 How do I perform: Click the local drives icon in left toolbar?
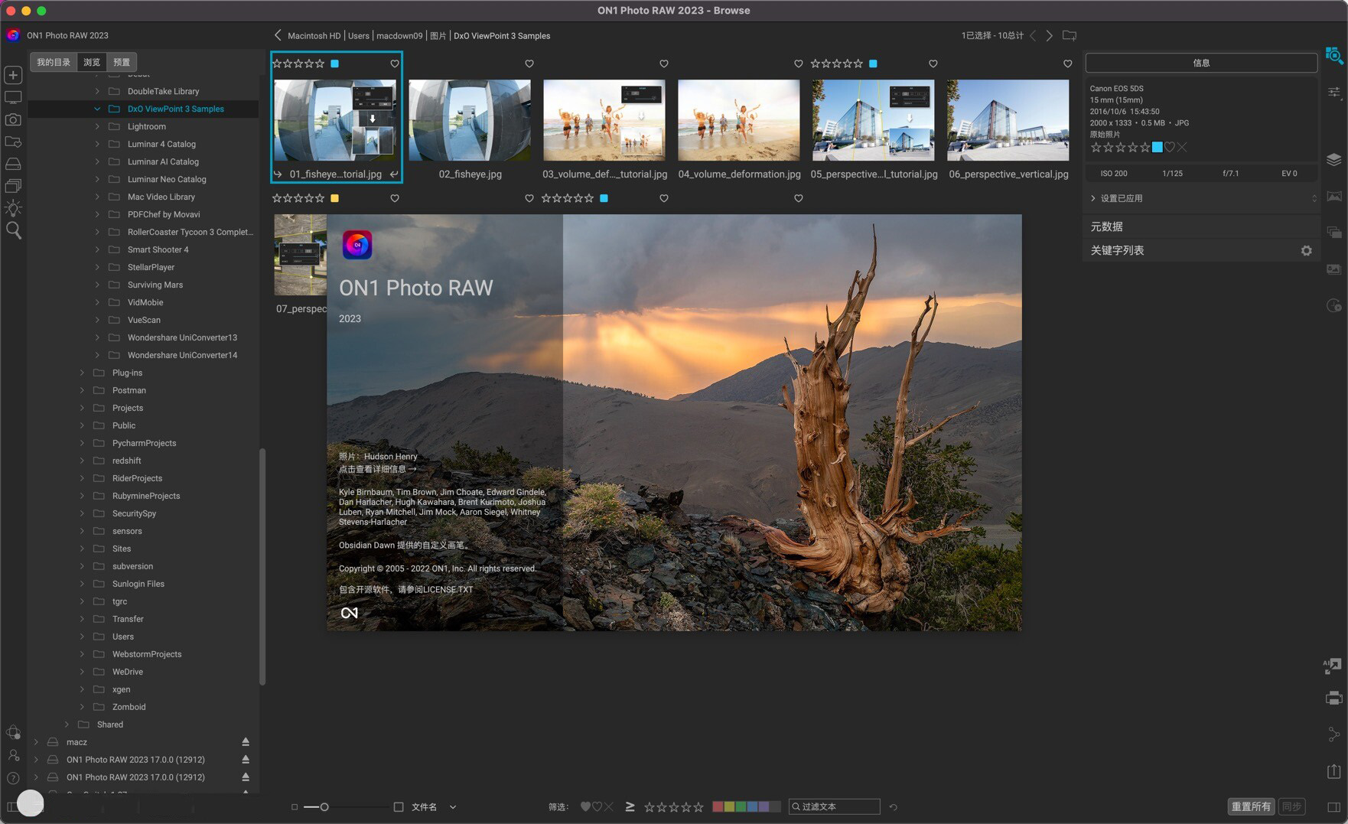[x=13, y=164]
